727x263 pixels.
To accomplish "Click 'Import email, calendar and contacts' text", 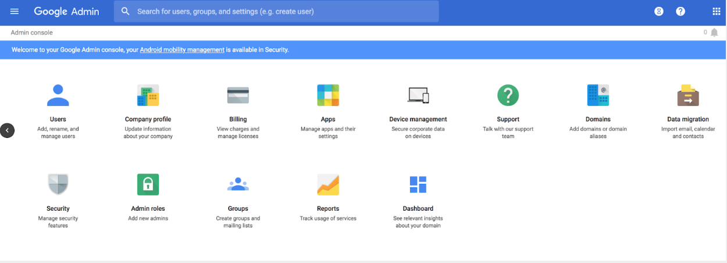I will [688, 133].
